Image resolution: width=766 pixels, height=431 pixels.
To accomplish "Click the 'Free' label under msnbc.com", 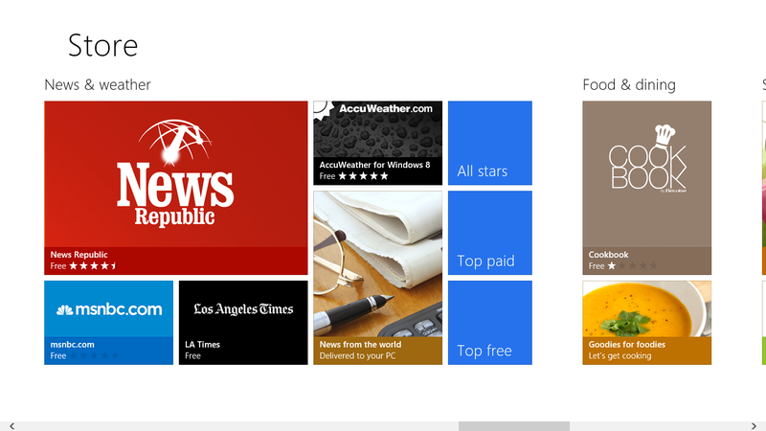I will [x=58, y=355].
